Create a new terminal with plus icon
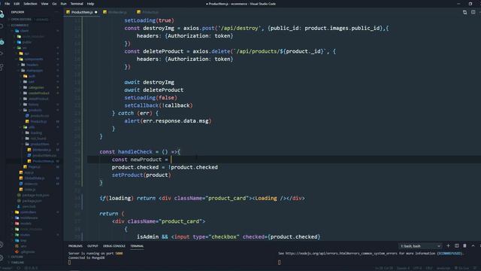The image size is (481, 271). 448,246
